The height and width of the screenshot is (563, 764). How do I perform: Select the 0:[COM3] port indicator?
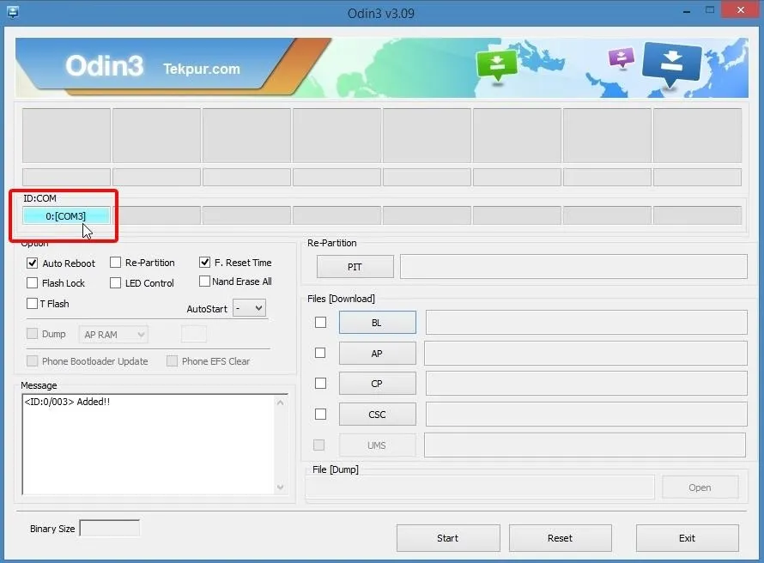(x=66, y=215)
